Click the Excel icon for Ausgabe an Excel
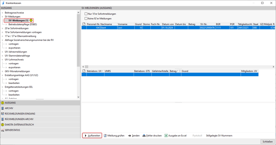The width and height of the screenshot is (276, 145). 166,136
